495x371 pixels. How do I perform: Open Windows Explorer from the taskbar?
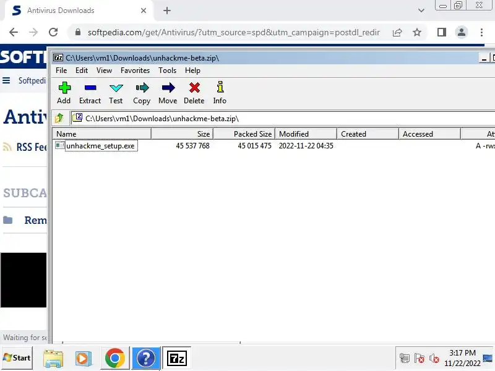53,358
